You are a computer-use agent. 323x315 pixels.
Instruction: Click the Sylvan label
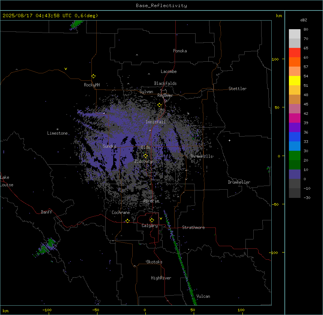tap(146, 92)
